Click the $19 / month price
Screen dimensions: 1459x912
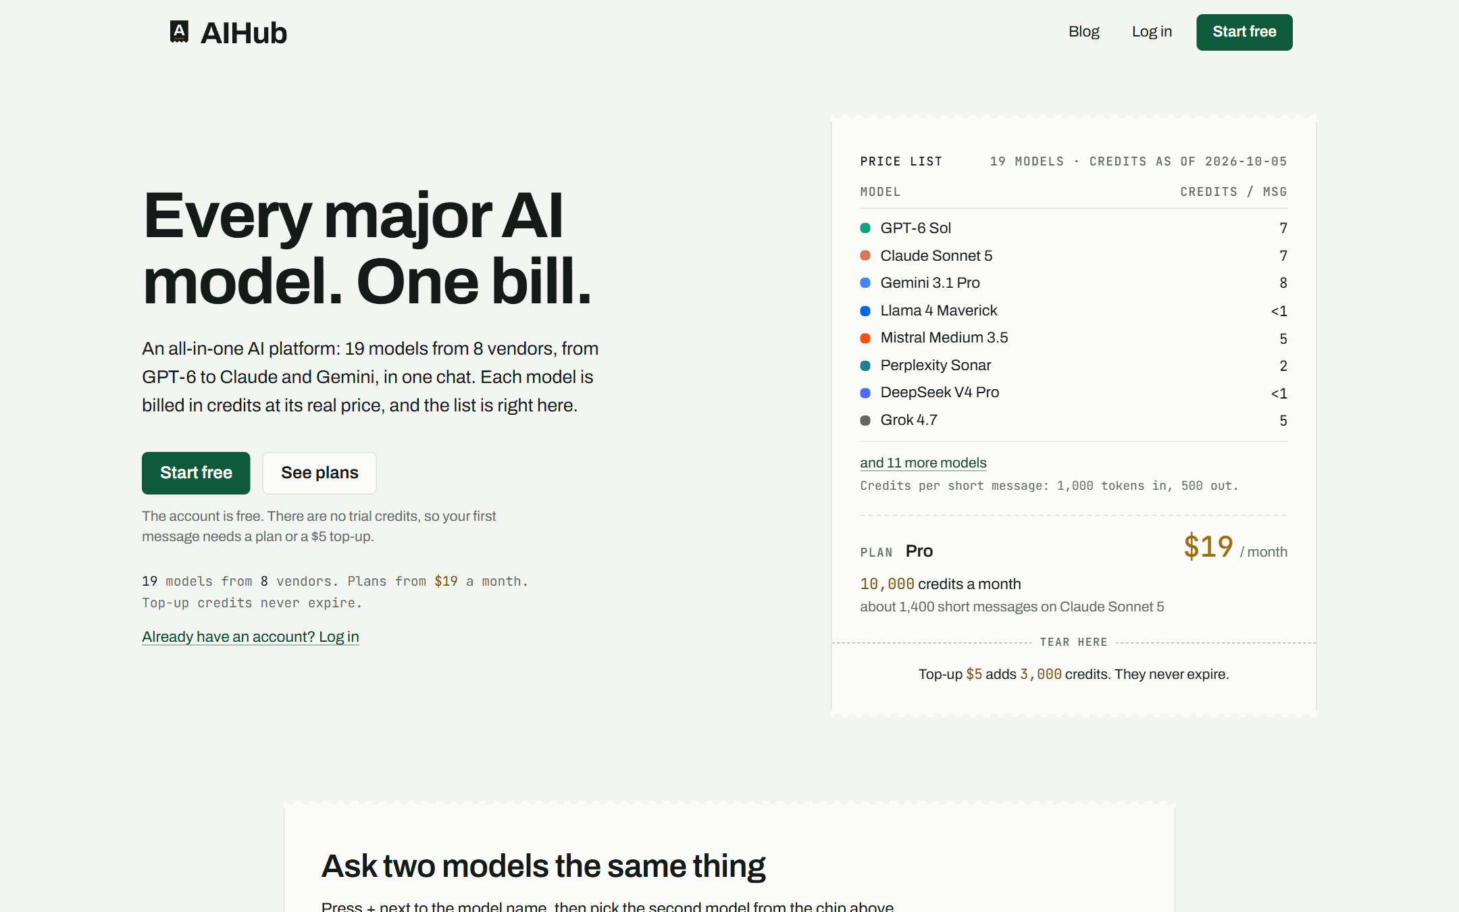coord(1235,547)
